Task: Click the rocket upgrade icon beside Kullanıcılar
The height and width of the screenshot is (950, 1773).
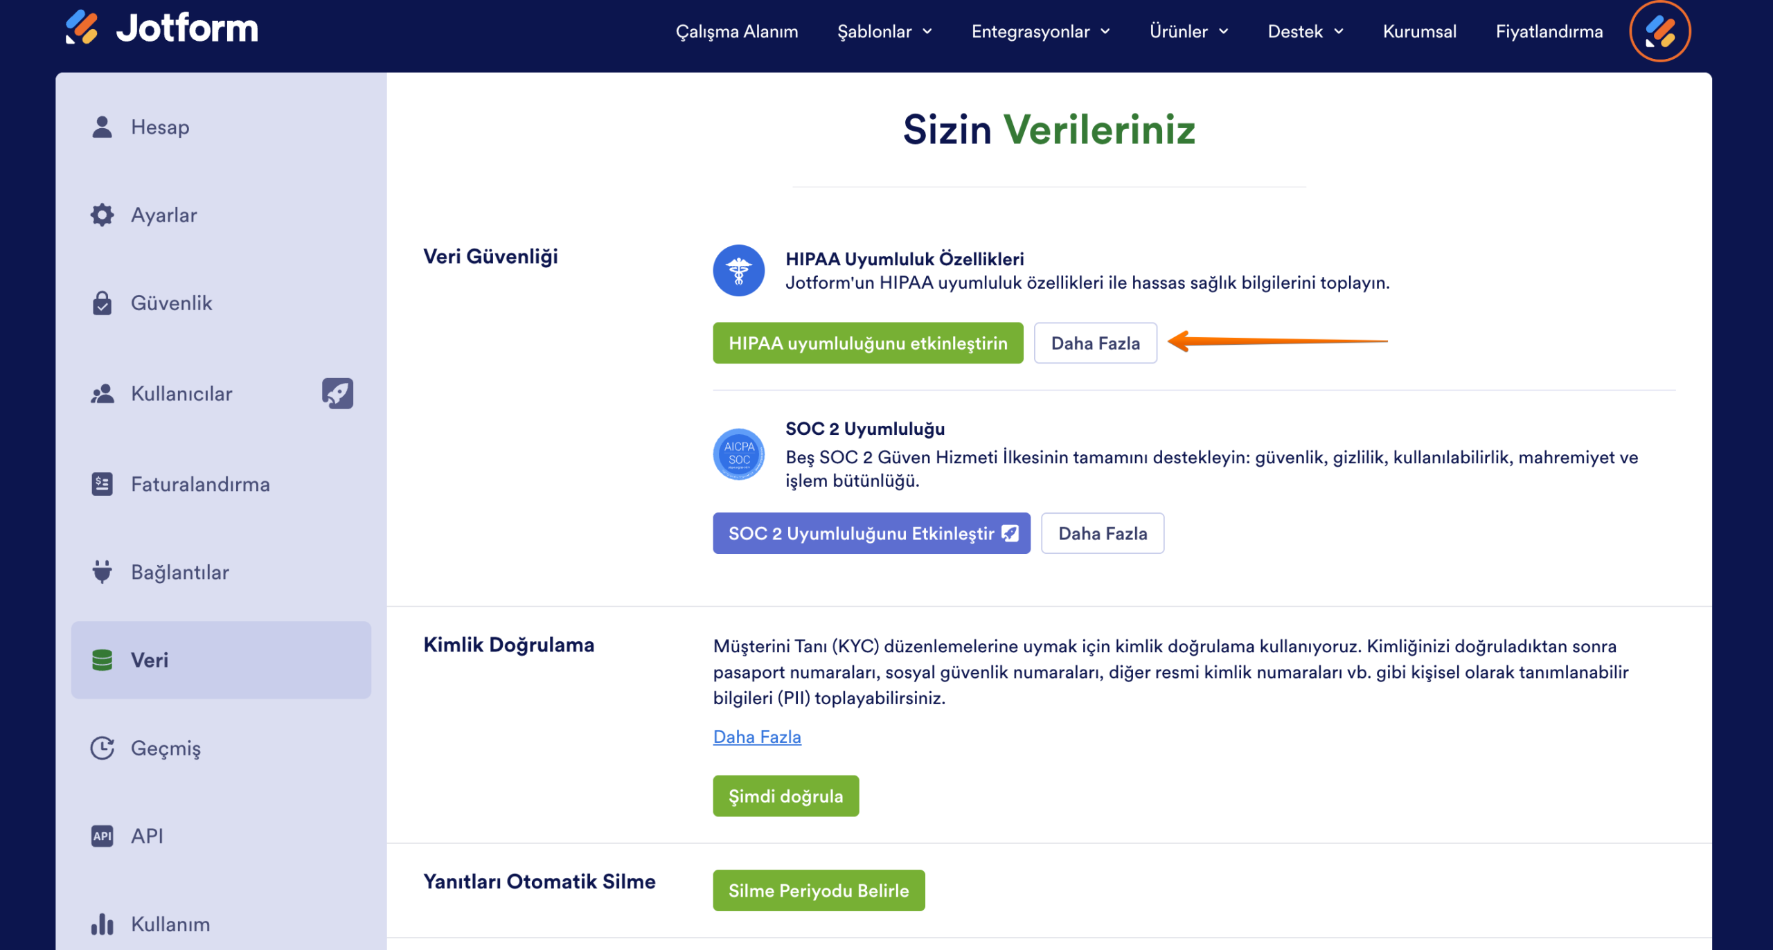Action: [x=337, y=393]
